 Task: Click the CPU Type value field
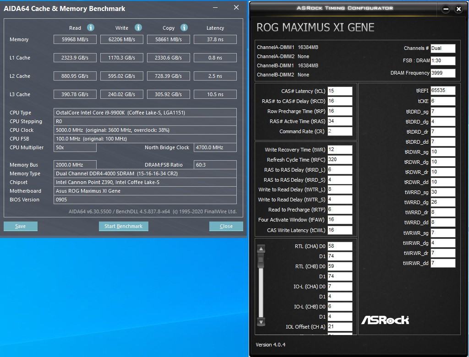(x=145, y=113)
